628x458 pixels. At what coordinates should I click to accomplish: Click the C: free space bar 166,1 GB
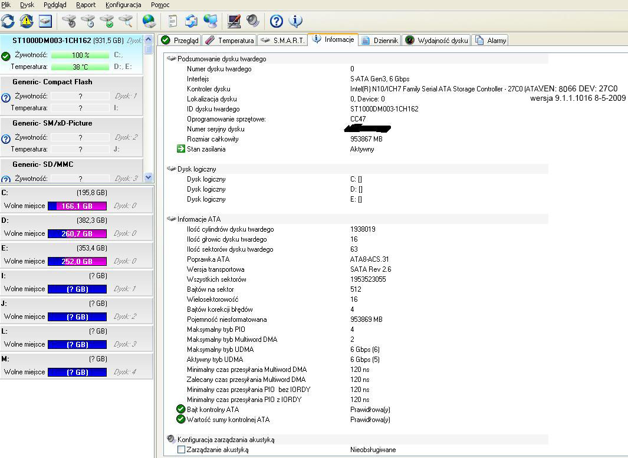tap(77, 206)
